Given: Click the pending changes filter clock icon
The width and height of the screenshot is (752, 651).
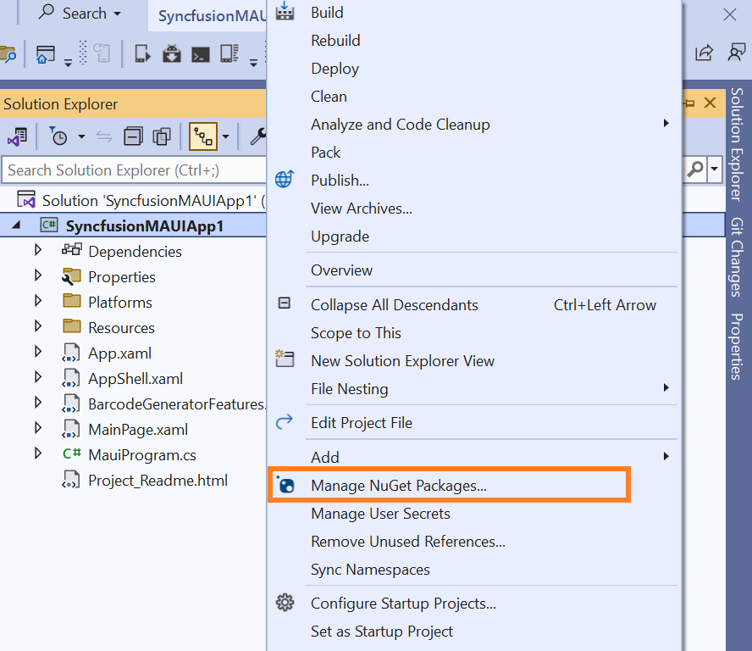Looking at the screenshot, I should tap(58, 136).
